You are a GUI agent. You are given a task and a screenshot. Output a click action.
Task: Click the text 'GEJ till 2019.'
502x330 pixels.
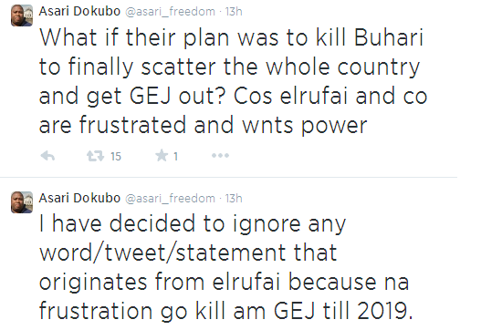343,310
